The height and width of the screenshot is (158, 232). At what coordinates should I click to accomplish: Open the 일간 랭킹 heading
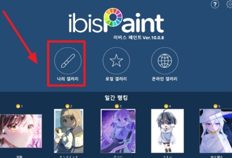116,98
